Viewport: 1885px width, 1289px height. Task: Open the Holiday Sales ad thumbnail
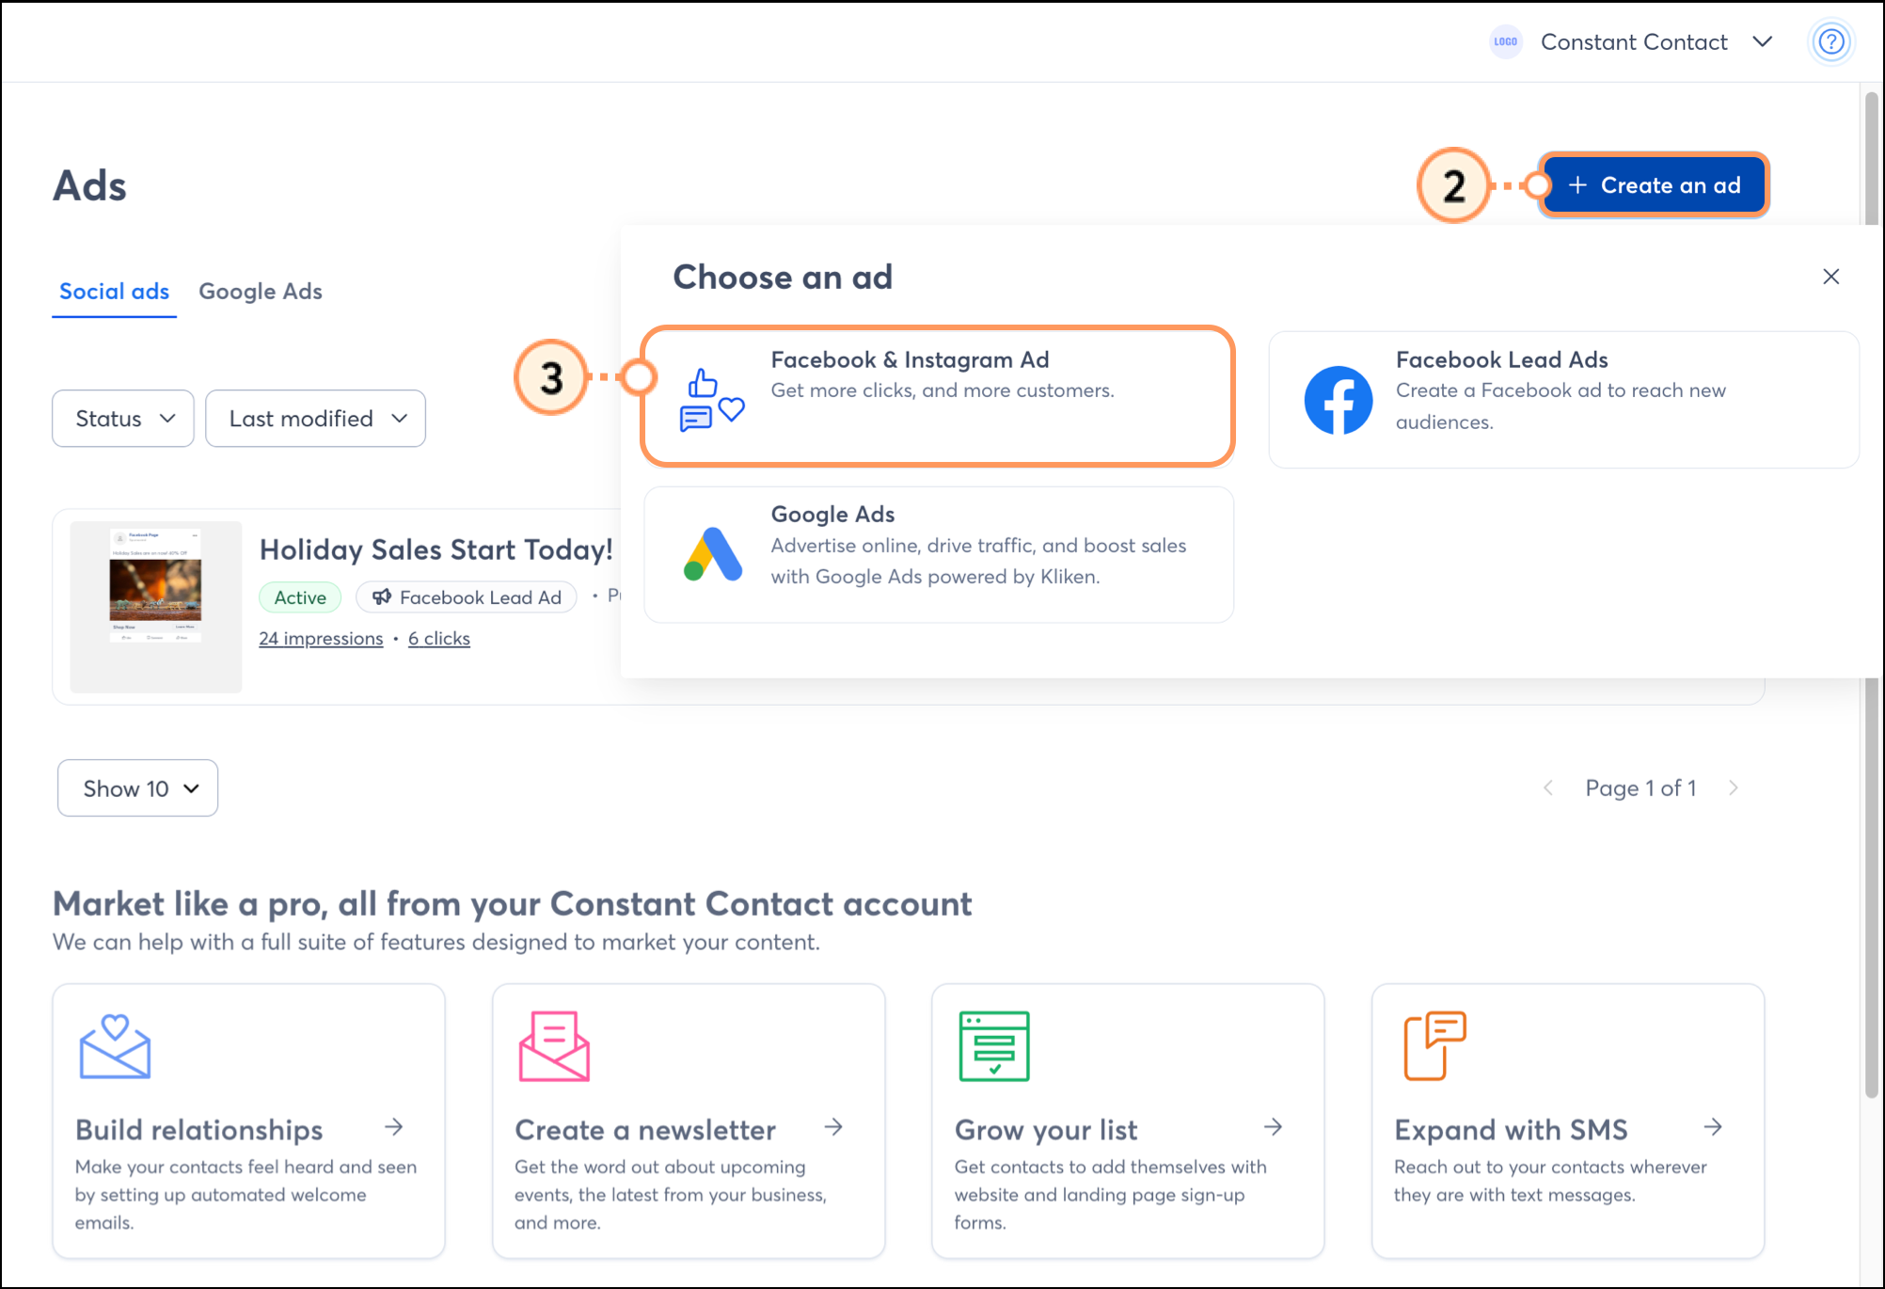pyautogui.click(x=156, y=607)
